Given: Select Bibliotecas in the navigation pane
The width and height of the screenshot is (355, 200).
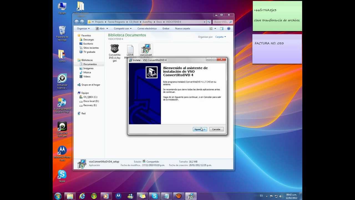Looking at the screenshot, I should pos(87,60).
